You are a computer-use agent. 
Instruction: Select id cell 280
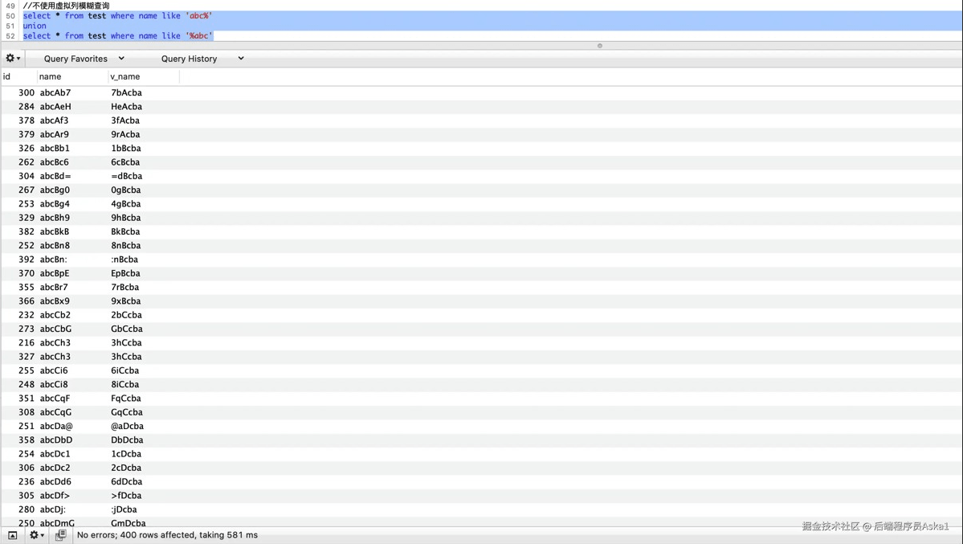(27, 509)
